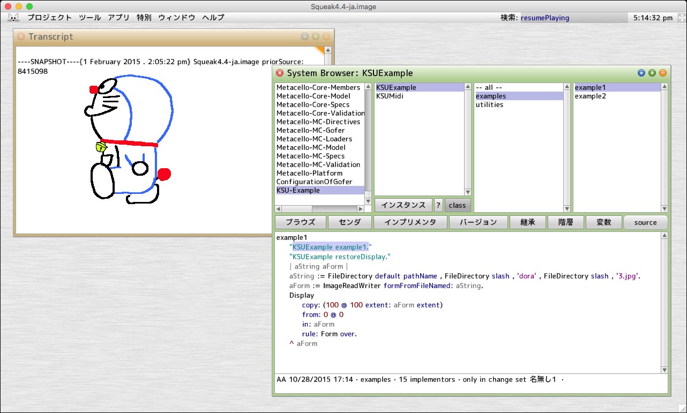Click the インプリメンタ button
The width and height of the screenshot is (687, 413).
(410, 222)
